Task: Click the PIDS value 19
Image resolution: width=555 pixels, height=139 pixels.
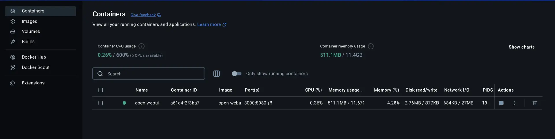Action: click(x=484, y=103)
